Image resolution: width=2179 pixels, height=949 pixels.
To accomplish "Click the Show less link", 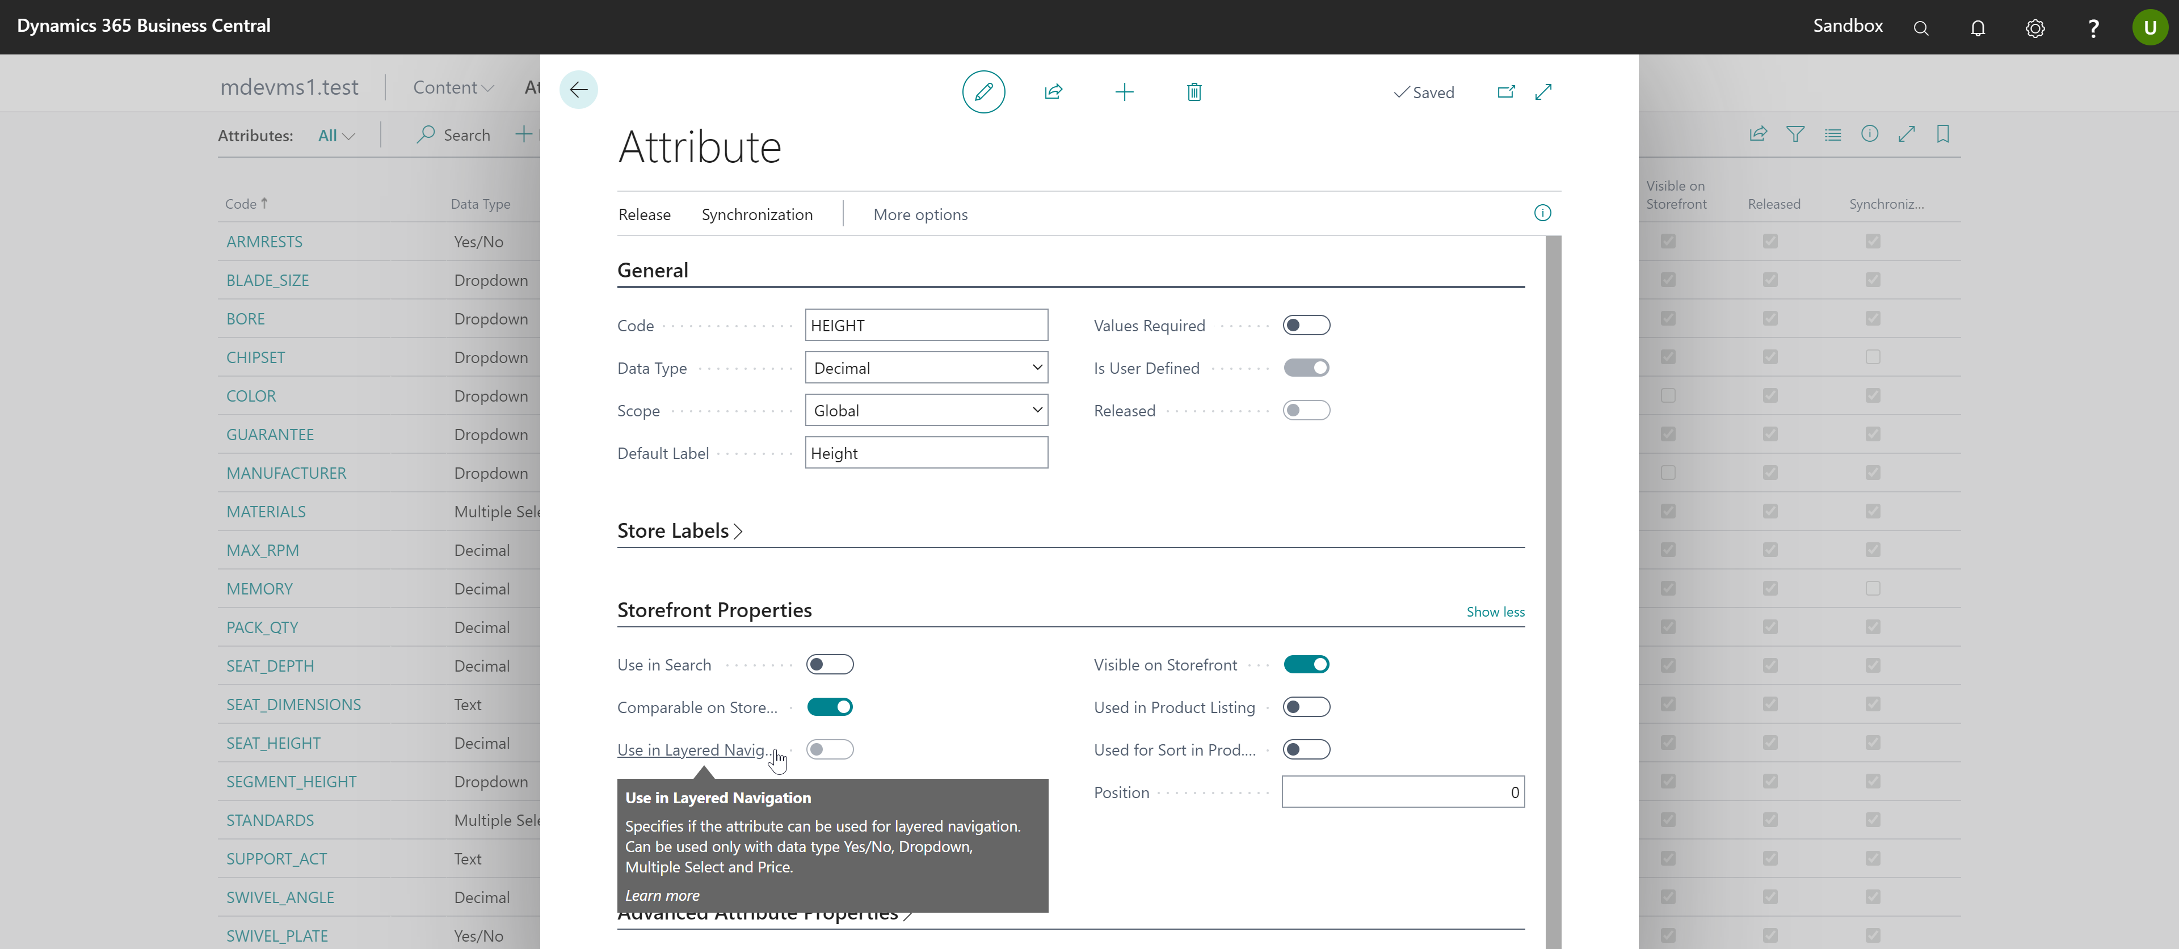I will tap(1495, 611).
